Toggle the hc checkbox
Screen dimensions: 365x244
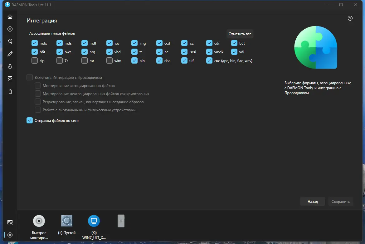pyautogui.click(x=159, y=52)
